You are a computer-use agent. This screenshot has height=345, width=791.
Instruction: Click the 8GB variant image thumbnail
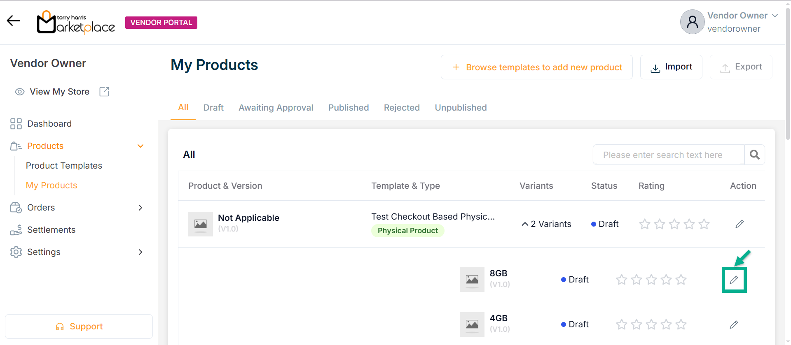pos(472,280)
